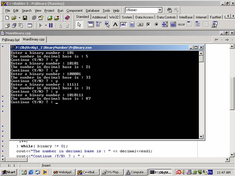Open the Help contents book icon
This screenshot has height=176, width=235.
tap(67, 18)
